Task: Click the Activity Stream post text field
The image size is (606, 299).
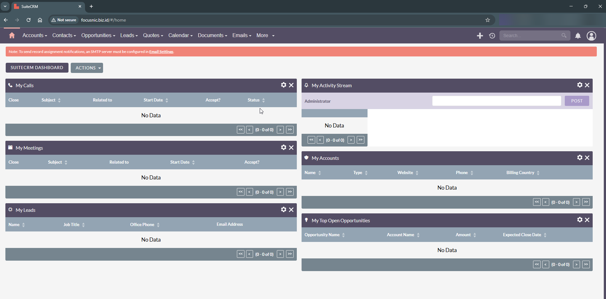Action: 496,101
